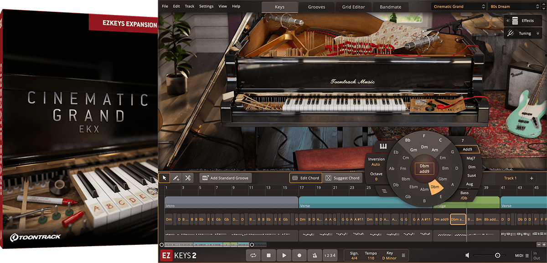Pick Dbm on the chord wheel
This screenshot has width=547, height=263.
point(435,187)
